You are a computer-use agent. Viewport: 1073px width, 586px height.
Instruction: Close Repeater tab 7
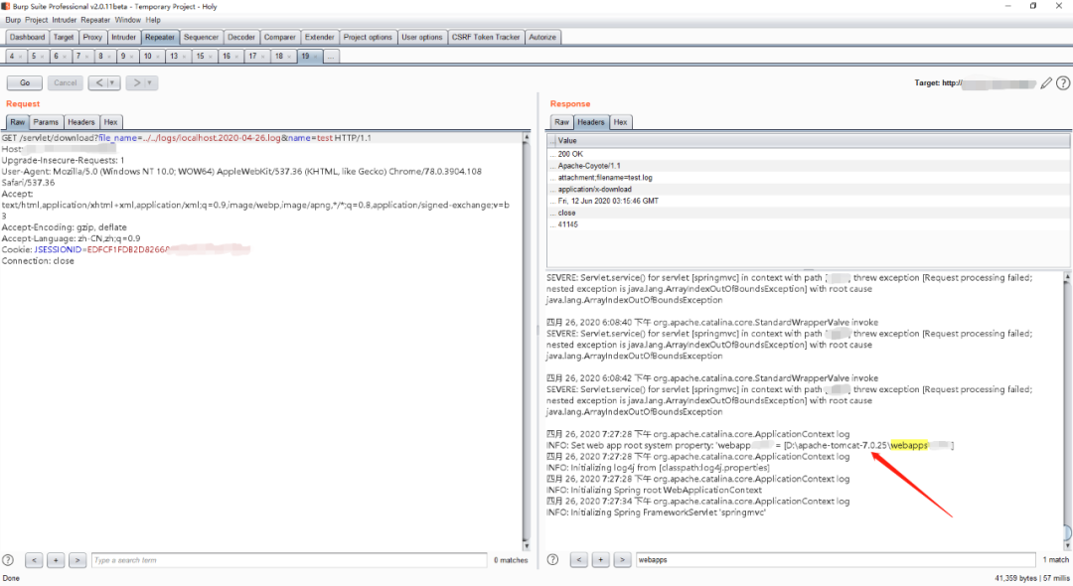point(86,57)
